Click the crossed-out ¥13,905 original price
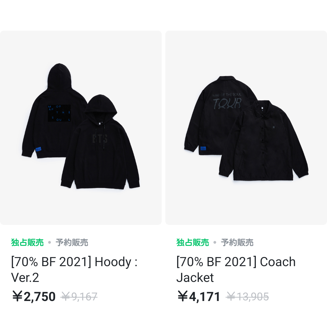The width and height of the screenshot is (327, 331). coord(247,296)
